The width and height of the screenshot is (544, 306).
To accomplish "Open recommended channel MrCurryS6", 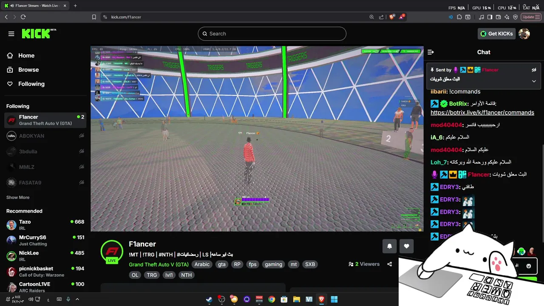I will (45, 241).
